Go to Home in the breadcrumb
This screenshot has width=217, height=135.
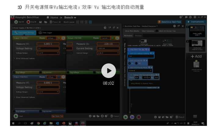pyautogui.click(x=52, y=18)
